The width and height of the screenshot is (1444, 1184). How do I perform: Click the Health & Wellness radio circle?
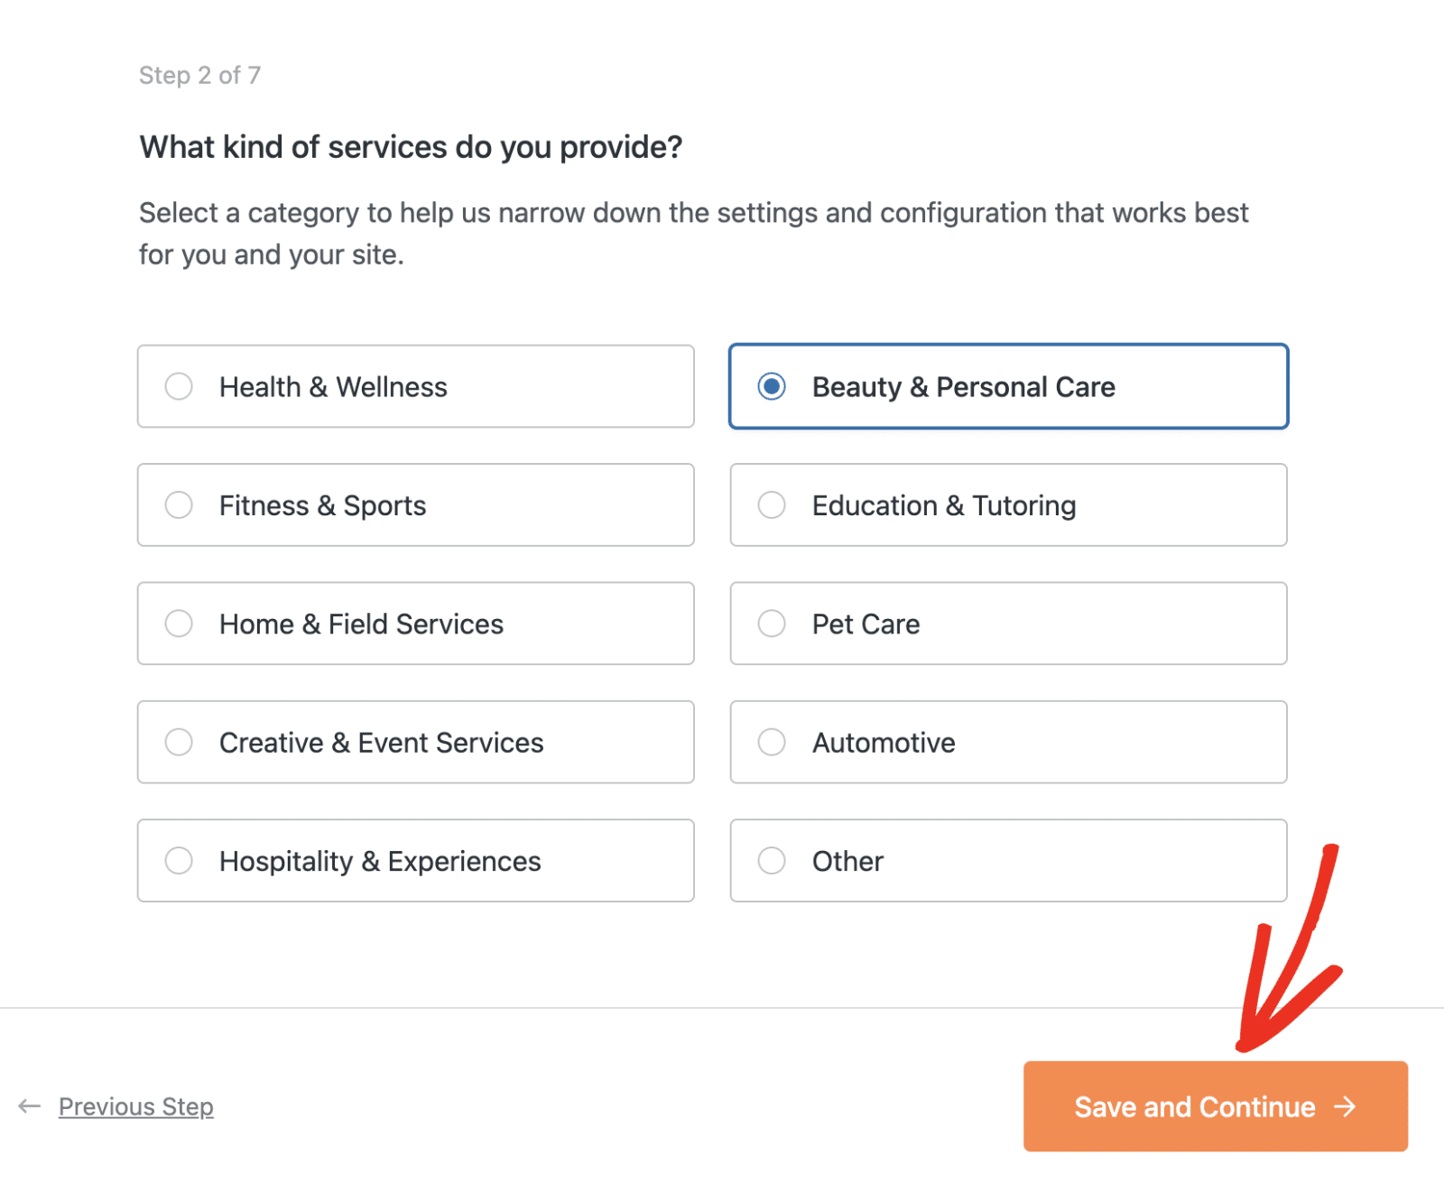pyautogui.click(x=180, y=386)
